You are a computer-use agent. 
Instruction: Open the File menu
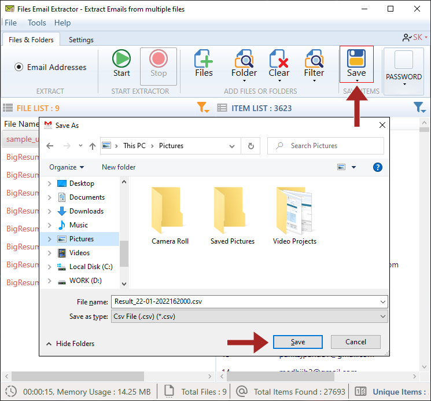tap(11, 23)
